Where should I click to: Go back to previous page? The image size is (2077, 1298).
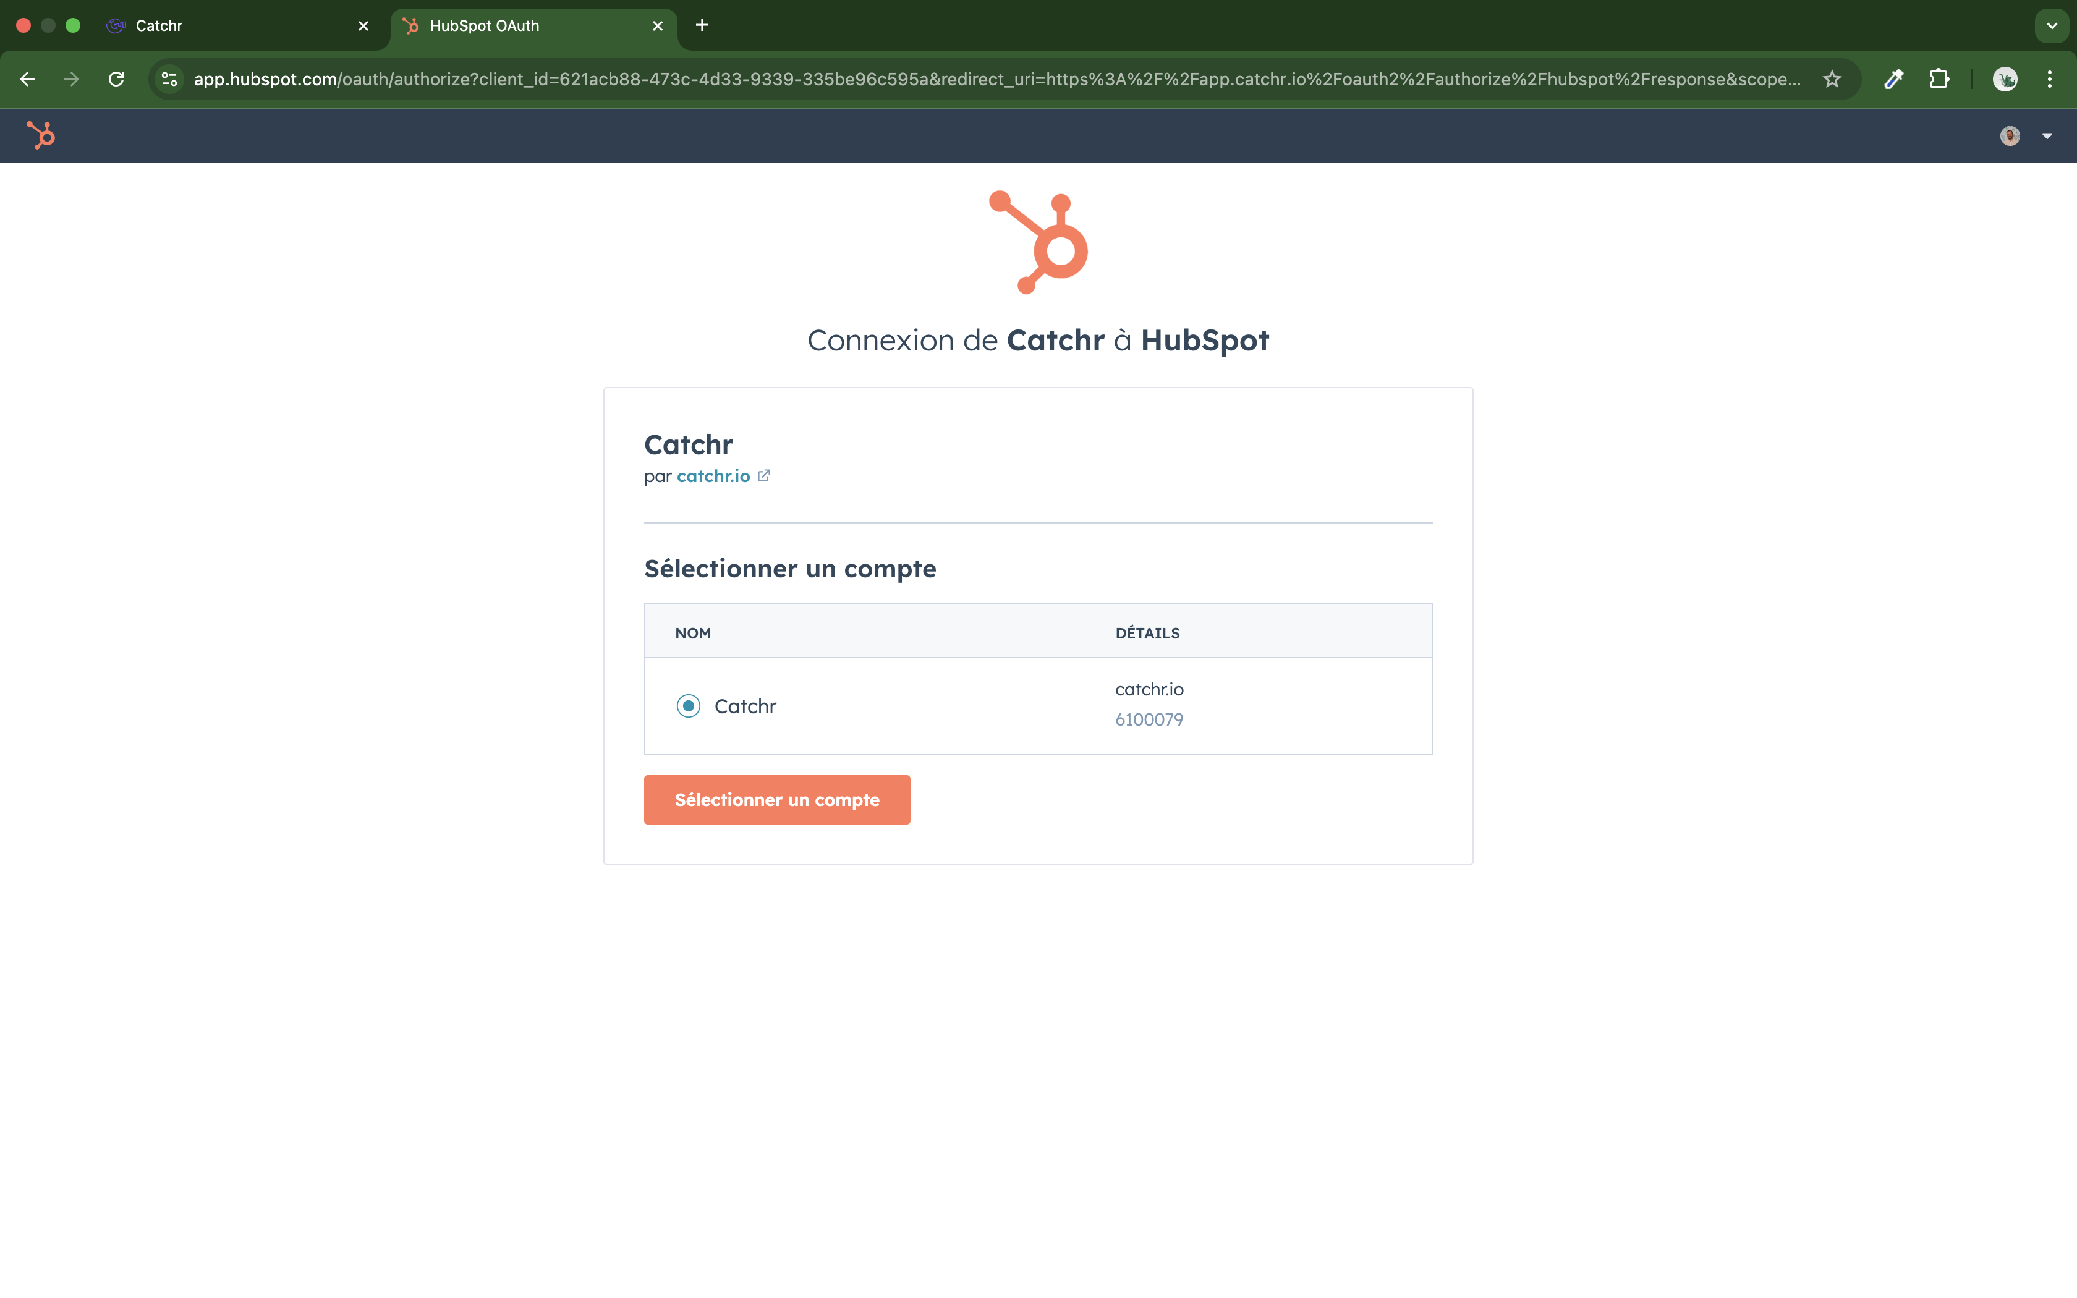point(27,79)
